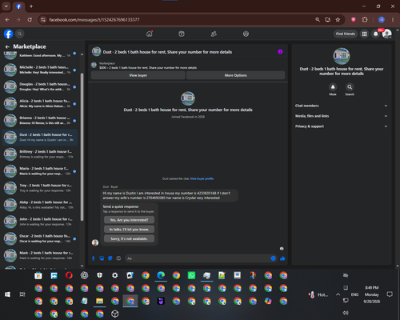400x320 pixels.
Task: Click Brave shield extension icon
Action: click(354, 20)
